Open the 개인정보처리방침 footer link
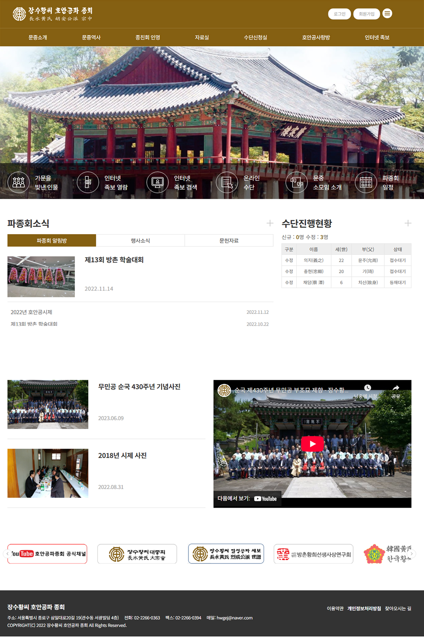The image size is (424, 637). pyautogui.click(x=364, y=608)
